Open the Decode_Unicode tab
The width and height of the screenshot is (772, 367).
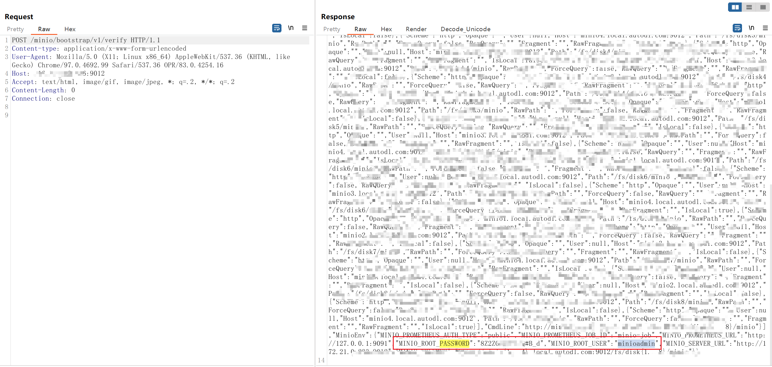(465, 29)
